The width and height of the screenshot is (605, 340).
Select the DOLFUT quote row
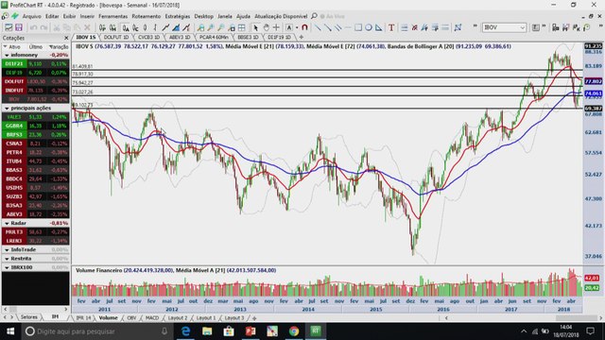pyautogui.click(x=36, y=81)
